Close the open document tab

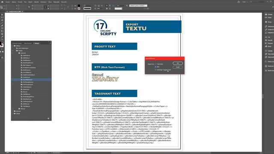pyautogui.click(x=22, y=12)
